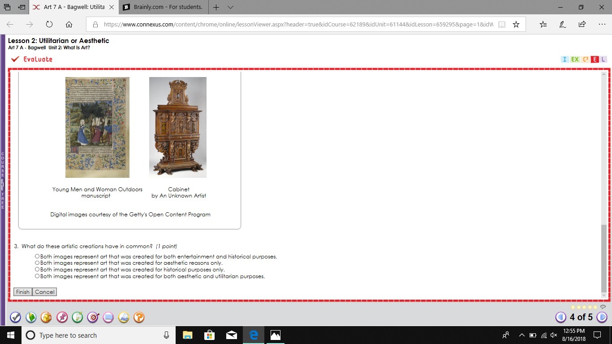Click the Cancel button

[x=45, y=292]
